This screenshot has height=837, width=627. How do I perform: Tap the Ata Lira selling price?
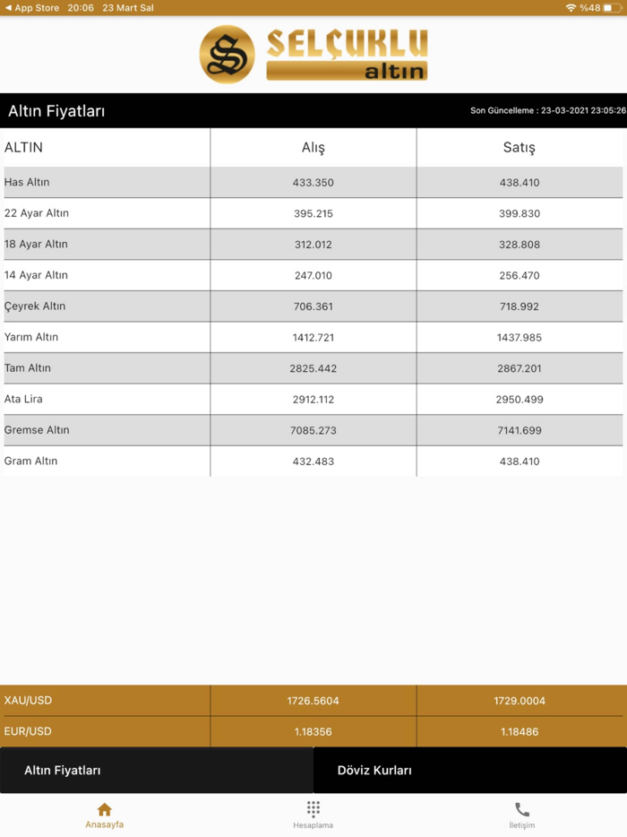click(520, 400)
